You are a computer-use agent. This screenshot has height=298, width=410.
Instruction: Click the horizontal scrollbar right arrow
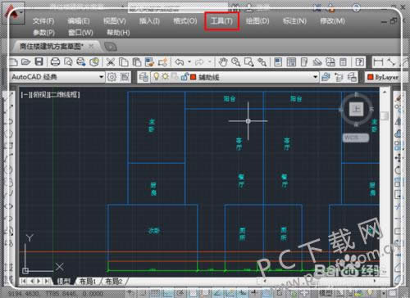click(375, 280)
